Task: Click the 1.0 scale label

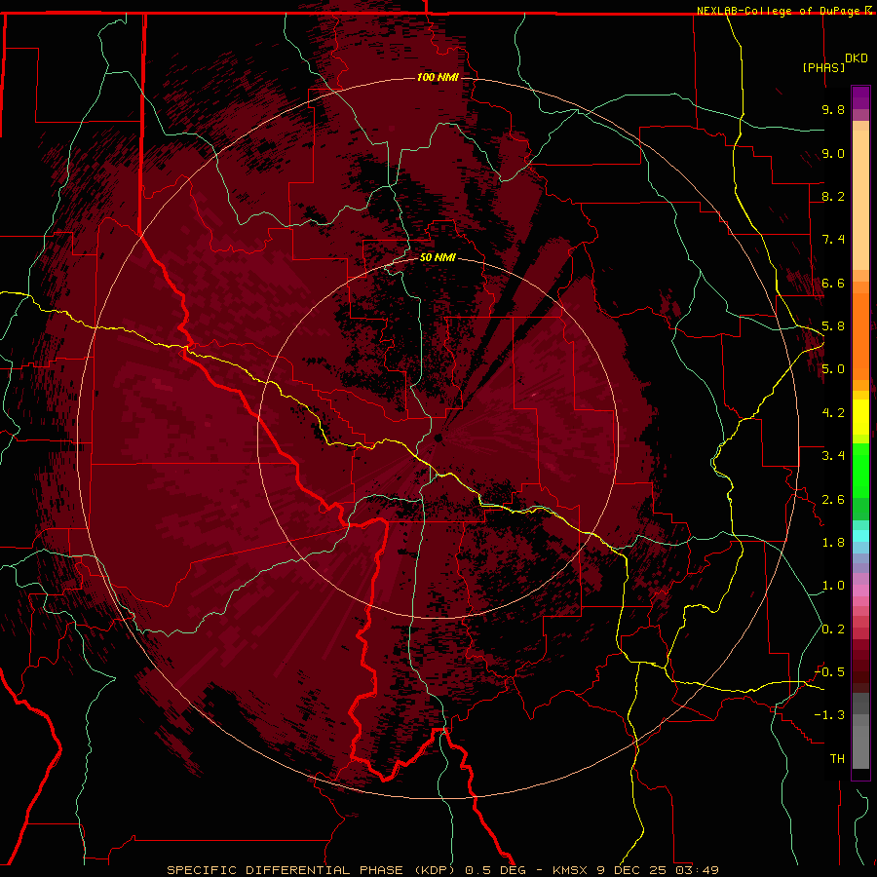Action: click(833, 586)
